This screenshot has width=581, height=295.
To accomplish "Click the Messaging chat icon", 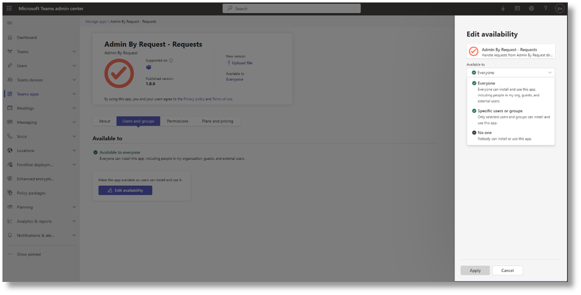I will (x=10, y=122).
